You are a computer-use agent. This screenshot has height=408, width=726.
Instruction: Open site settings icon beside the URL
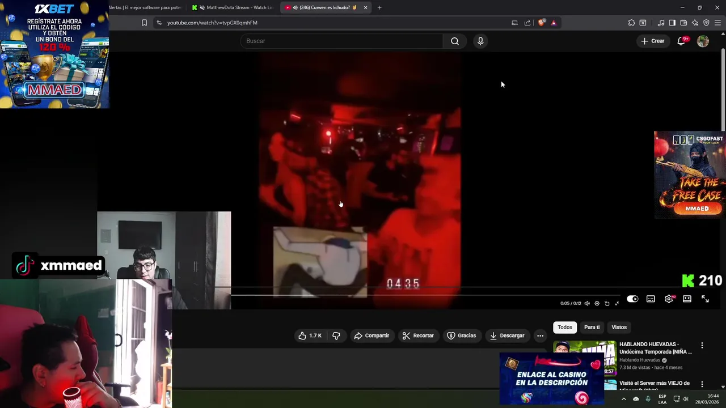[159, 23]
